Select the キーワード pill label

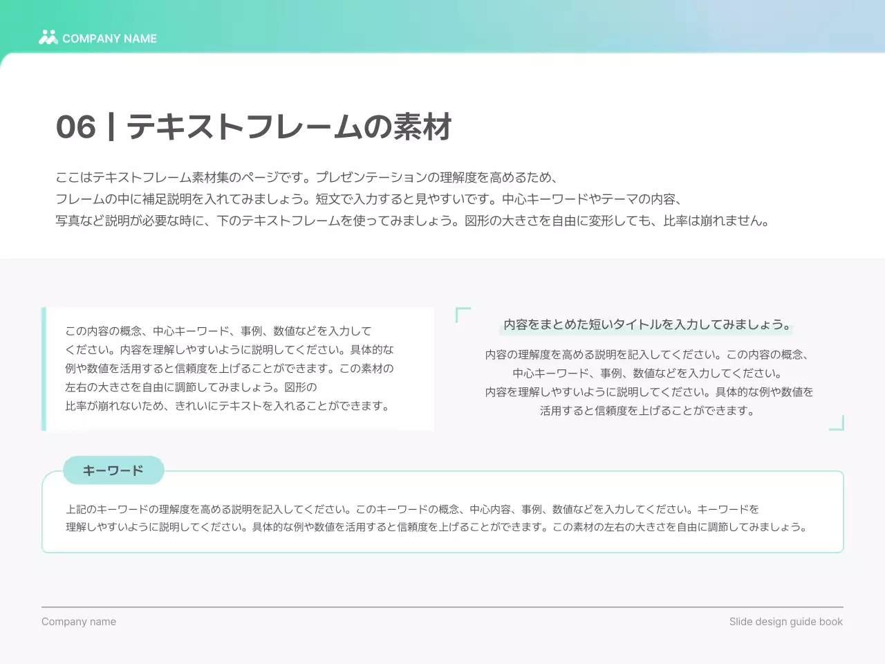click(113, 470)
